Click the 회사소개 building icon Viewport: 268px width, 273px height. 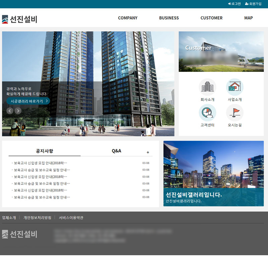tap(207, 87)
